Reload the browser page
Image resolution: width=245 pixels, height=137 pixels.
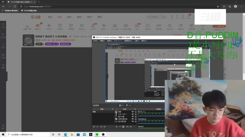coord(15,6)
